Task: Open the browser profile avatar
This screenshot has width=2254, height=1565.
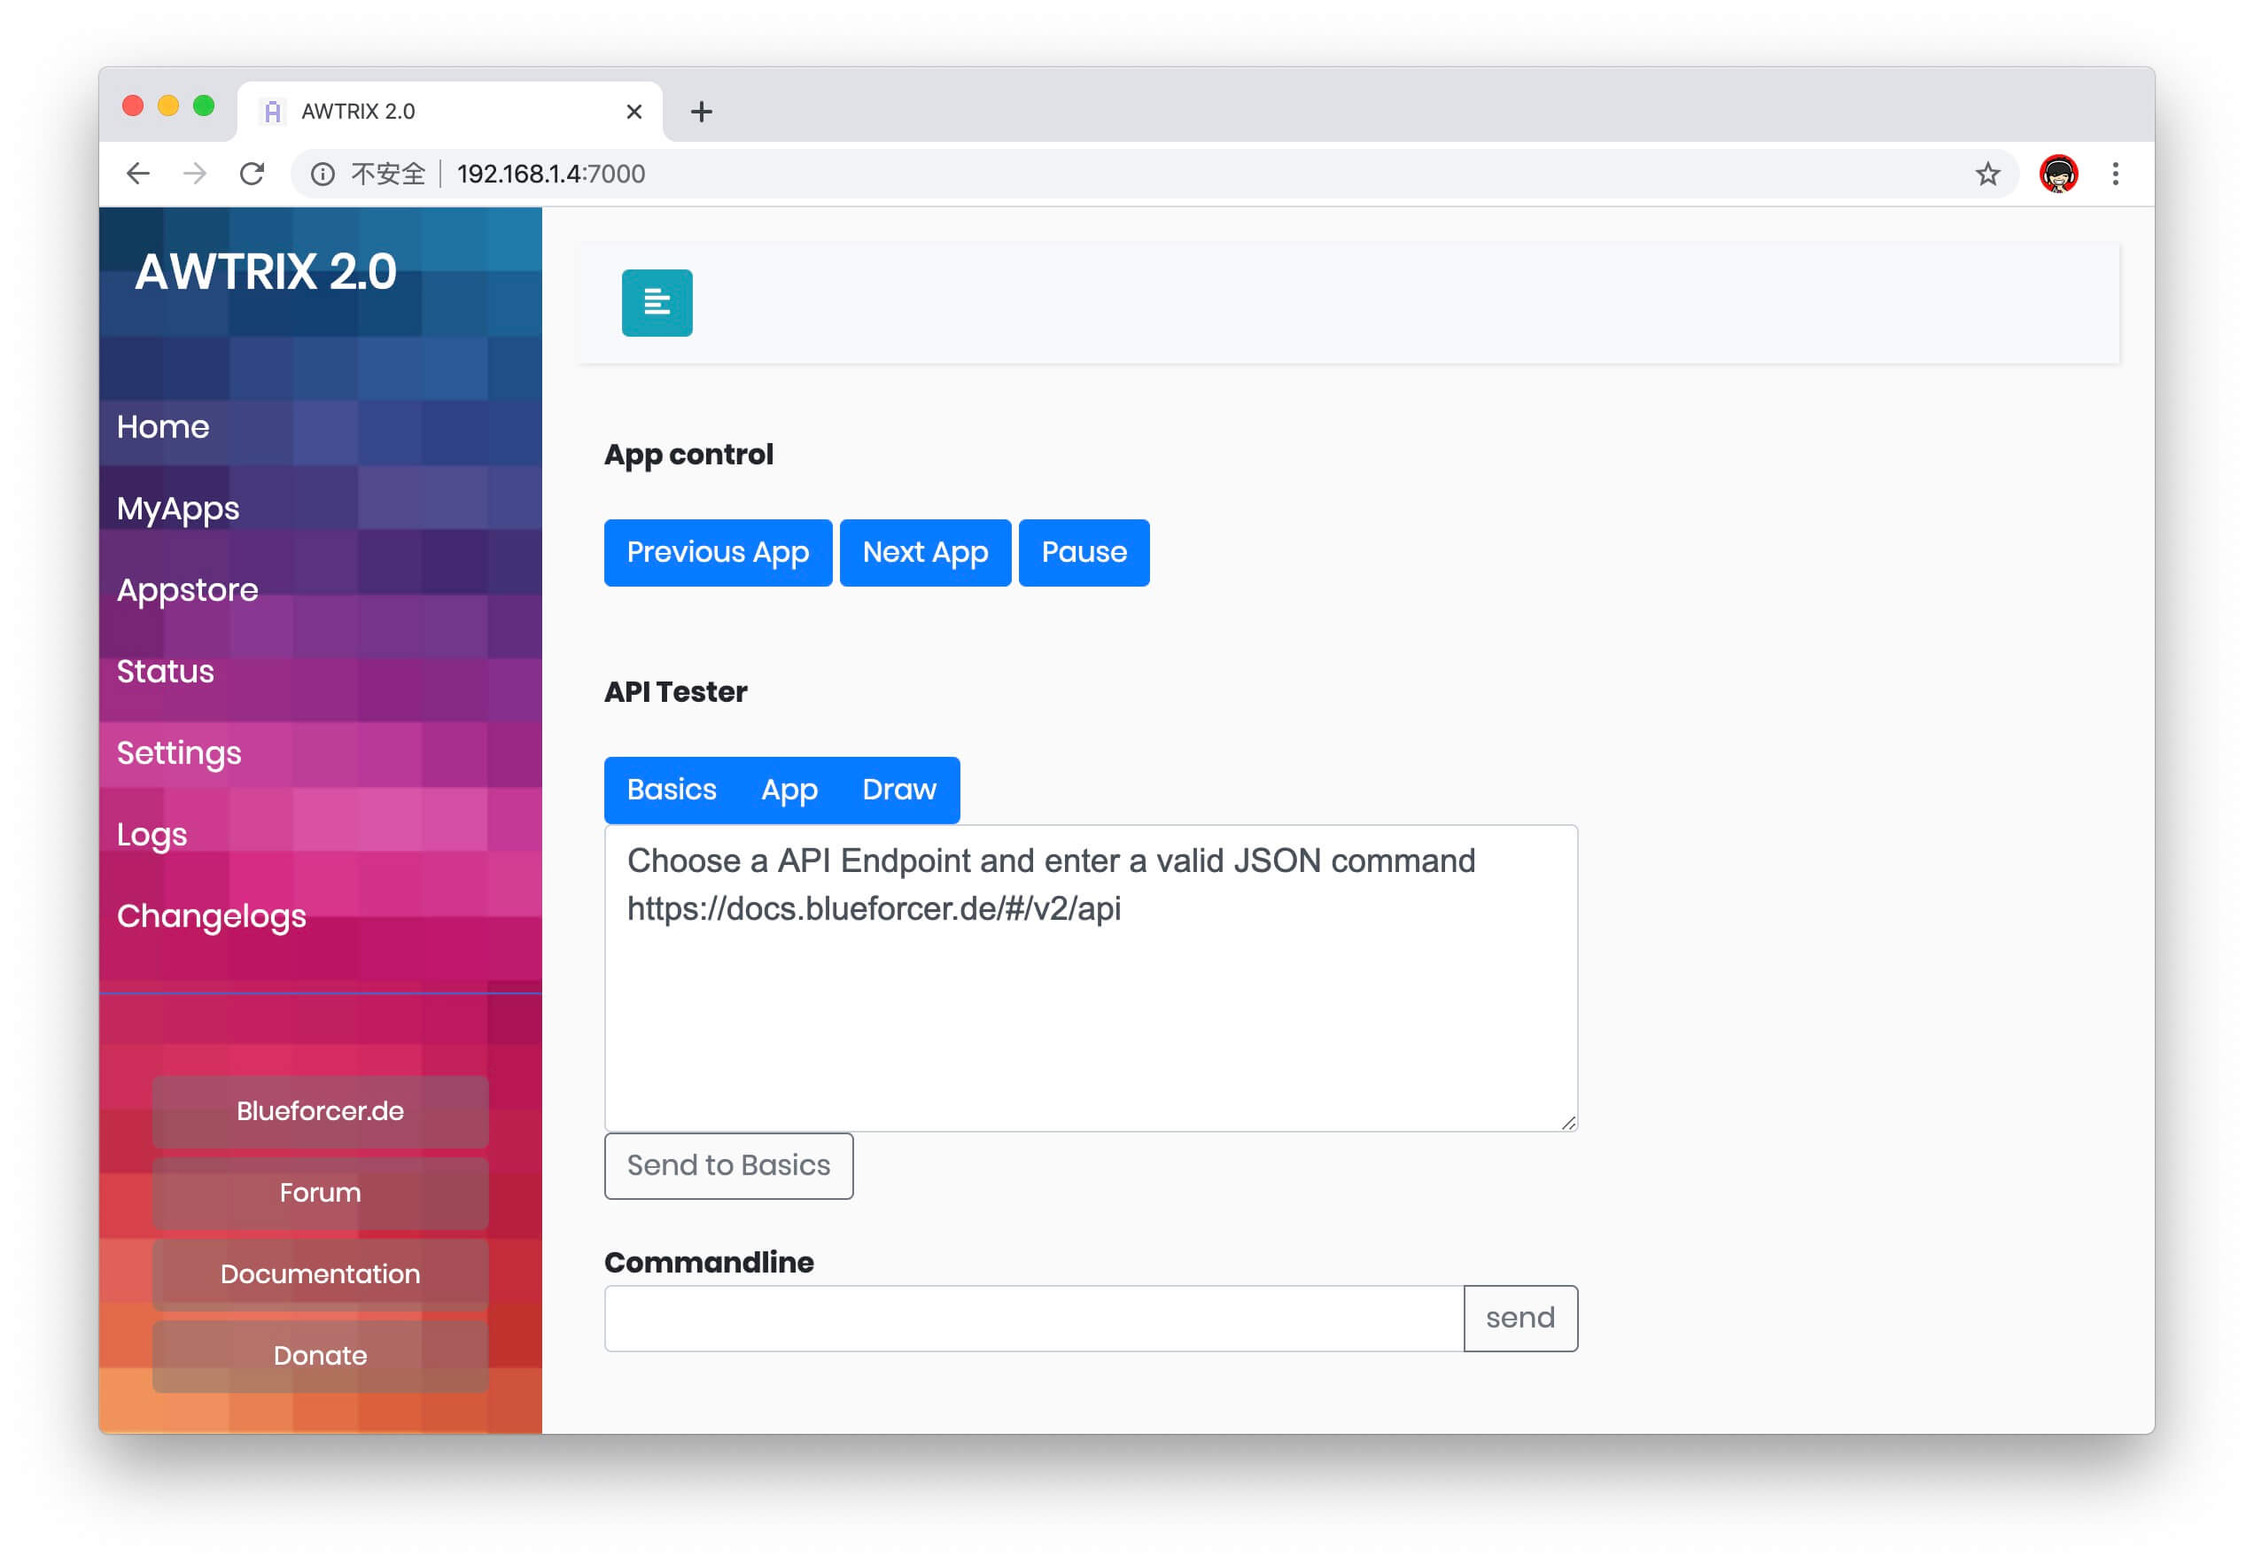Action: [2057, 174]
